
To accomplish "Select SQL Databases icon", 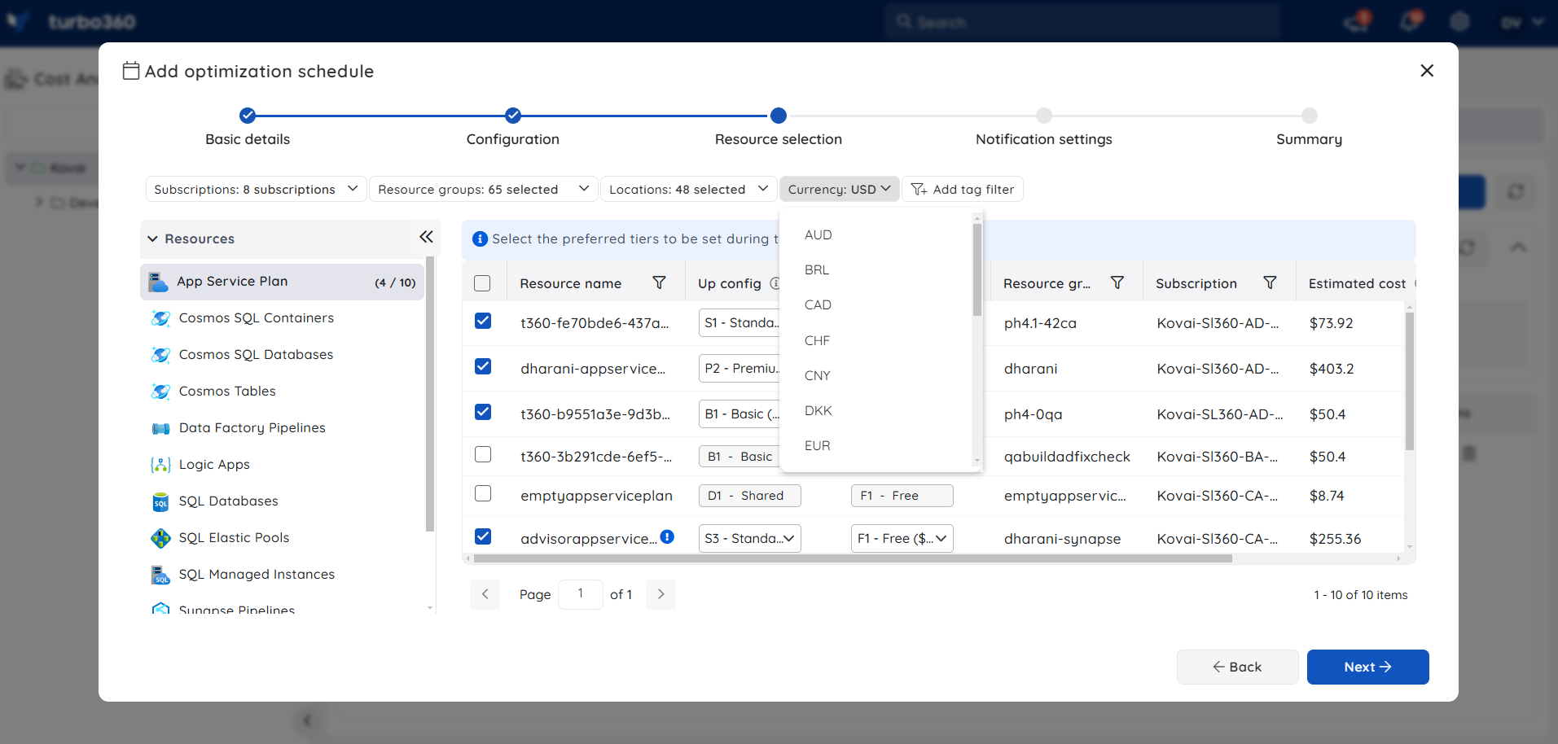I will [161, 501].
